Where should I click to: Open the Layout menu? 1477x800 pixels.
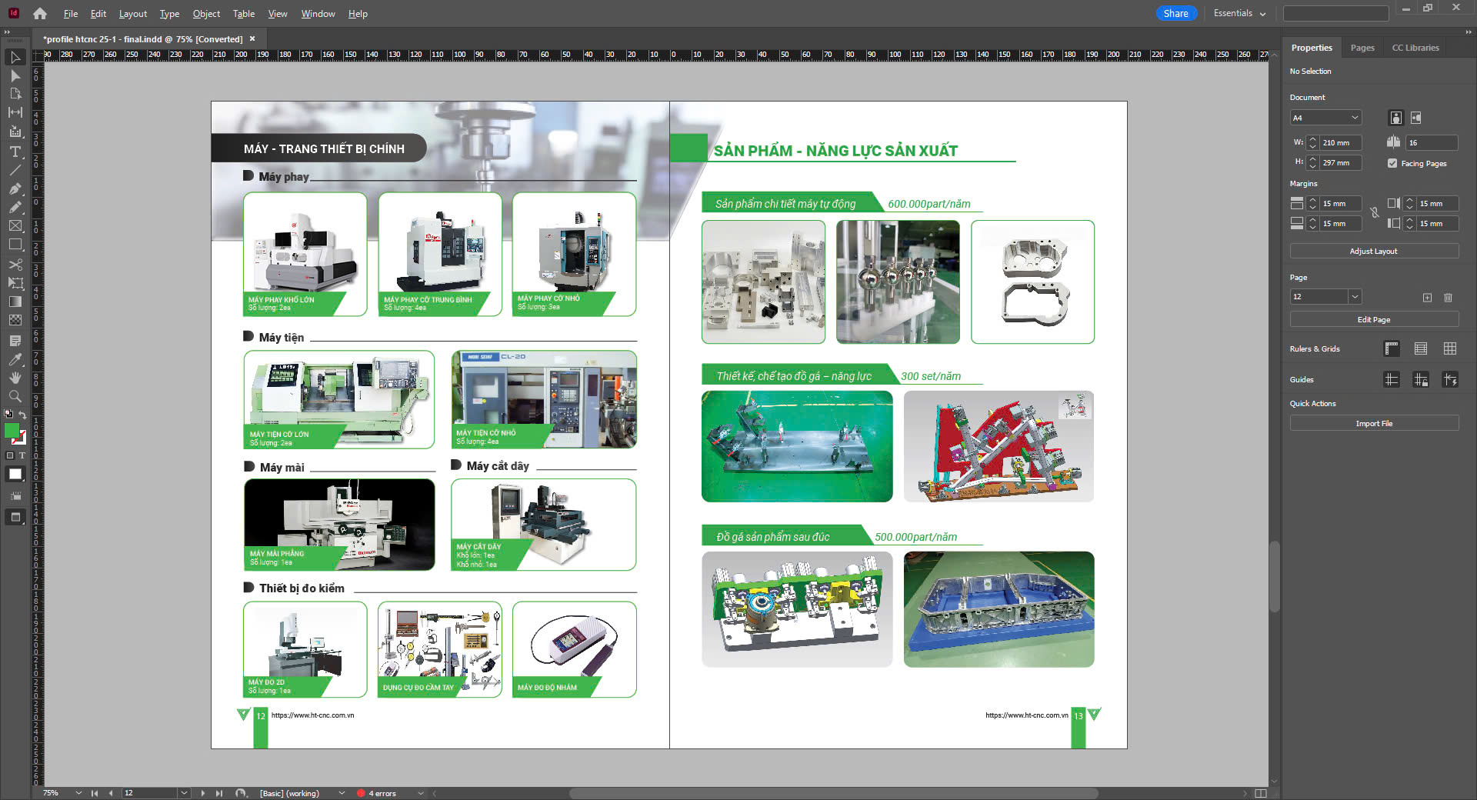coord(132,14)
